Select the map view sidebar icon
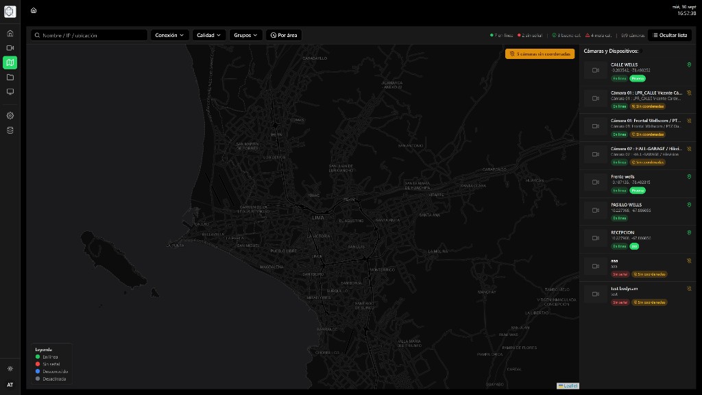702x395 pixels. 10,62
